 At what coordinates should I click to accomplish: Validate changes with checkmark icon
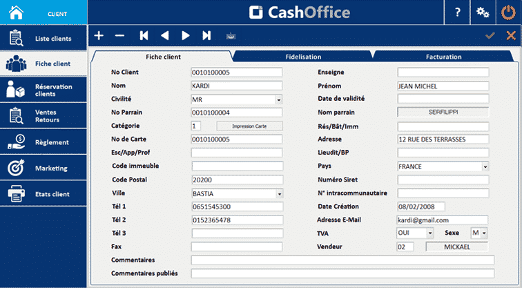click(x=490, y=35)
